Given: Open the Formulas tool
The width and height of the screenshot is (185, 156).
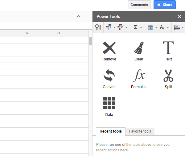Looking at the screenshot, I should pos(139,79).
